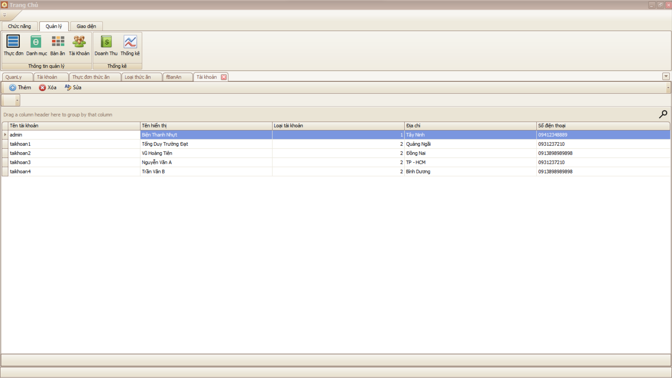The height and width of the screenshot is (378, 672).
Task: Click Xóa to delete the selected account
Action: click(48, 87)
